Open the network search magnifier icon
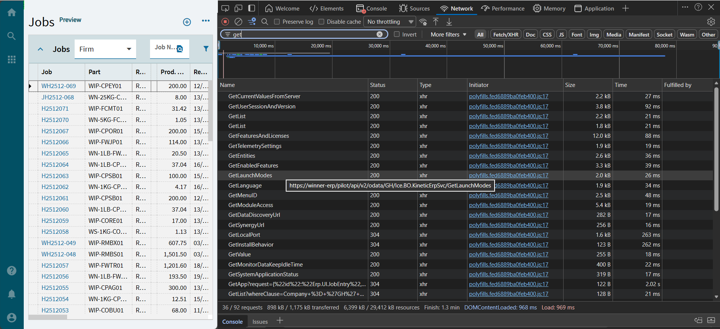Screen dimensions: 720x329 (x=265, y=22)
